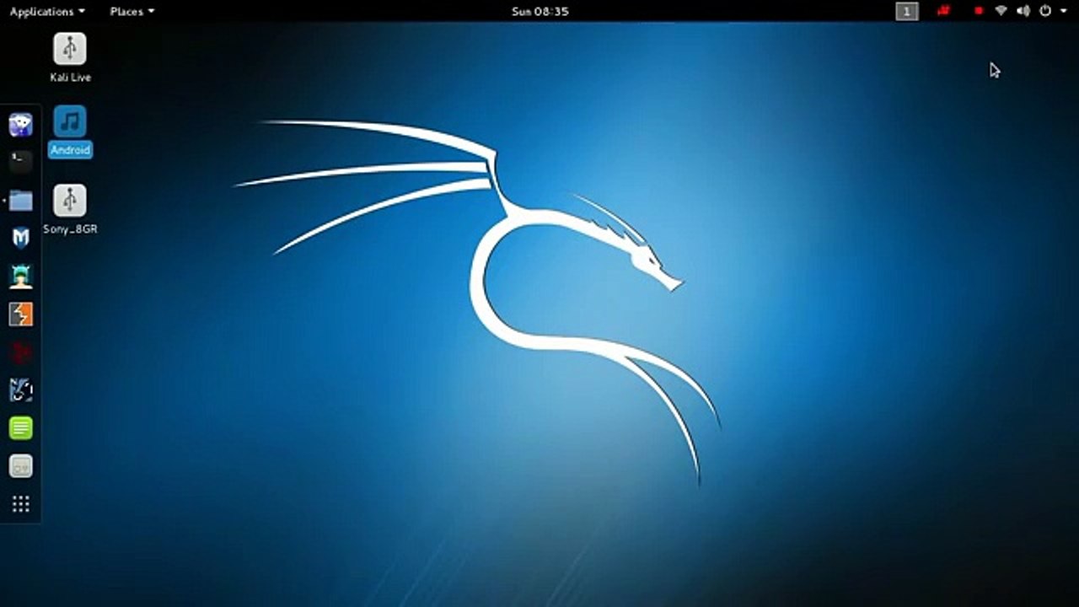Launch the Iceweasel browser from the dock
The height and width of the screenshot is (607, 1079).
[21, 125]
